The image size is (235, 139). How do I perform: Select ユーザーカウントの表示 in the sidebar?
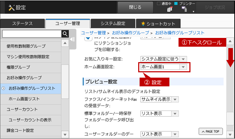click(31, 120)
